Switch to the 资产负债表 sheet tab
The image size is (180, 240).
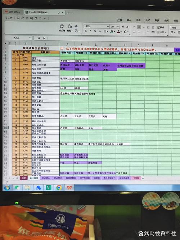[x=85, y=178]
